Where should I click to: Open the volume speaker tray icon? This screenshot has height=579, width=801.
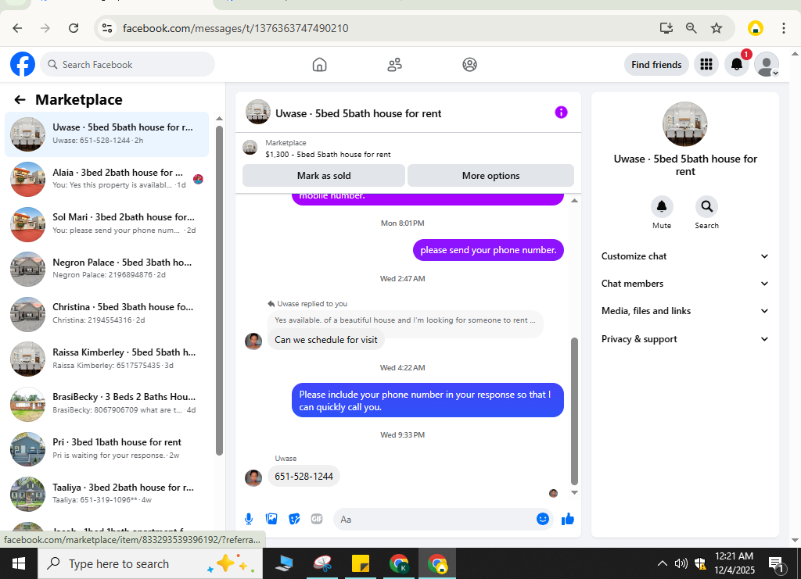point(681,563)
